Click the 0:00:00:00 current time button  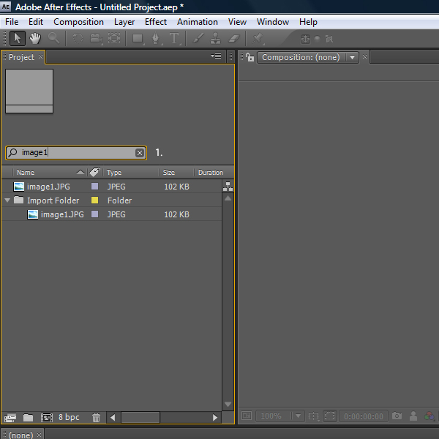(x=364, y=416)
